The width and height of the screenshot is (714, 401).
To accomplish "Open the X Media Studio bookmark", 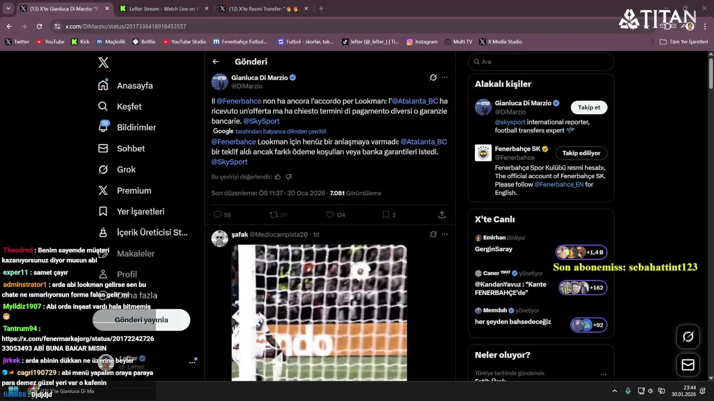I will point(500,42).
